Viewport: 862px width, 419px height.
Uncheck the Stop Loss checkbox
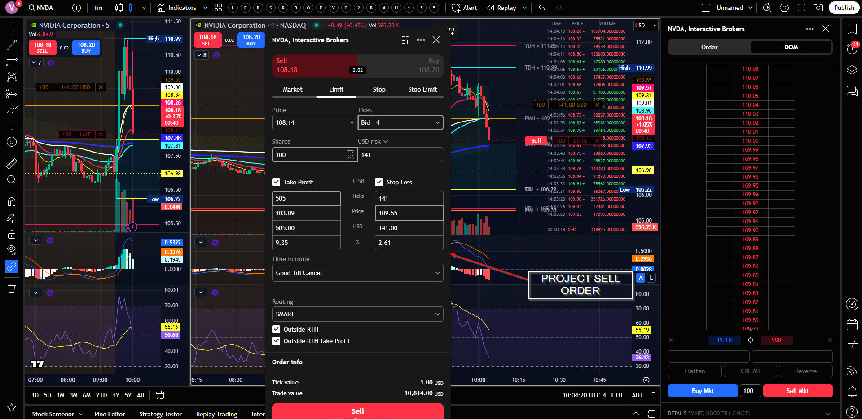pos(379,182)
